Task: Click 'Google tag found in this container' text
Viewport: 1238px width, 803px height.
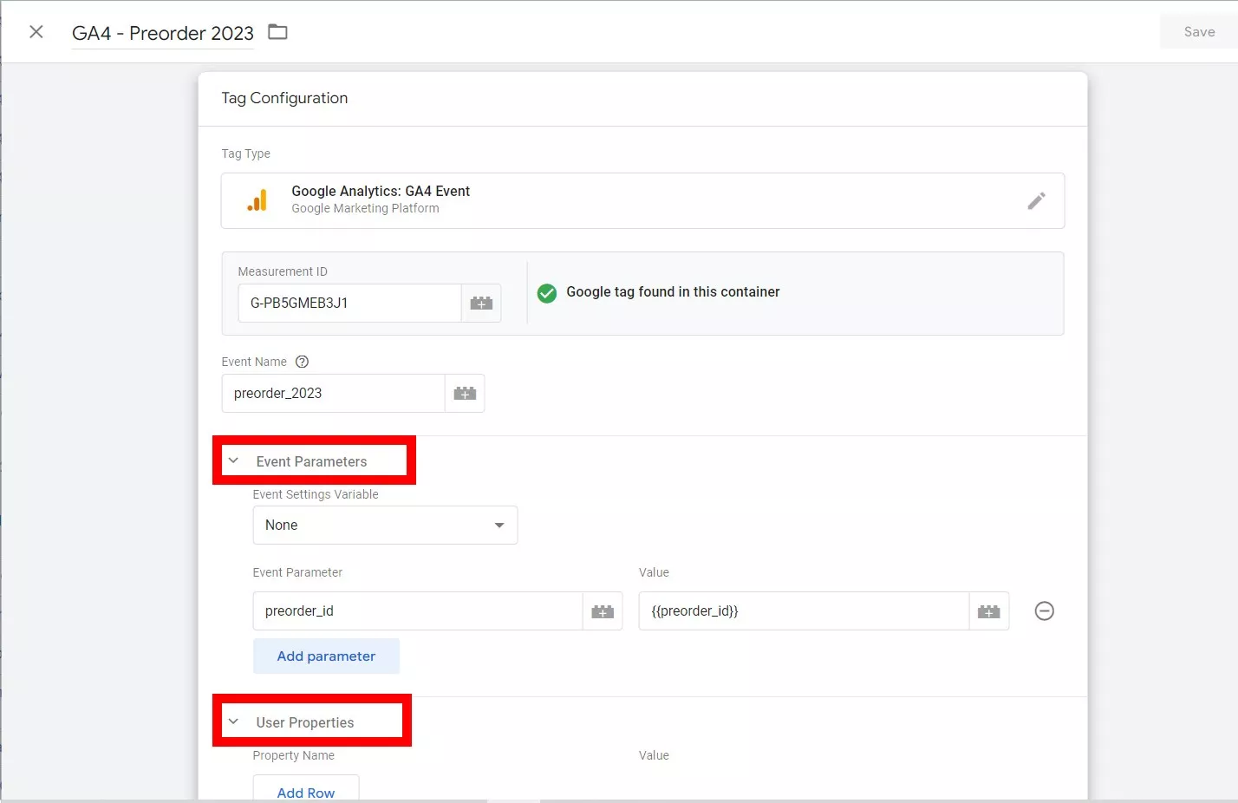Action: point(673,292)
